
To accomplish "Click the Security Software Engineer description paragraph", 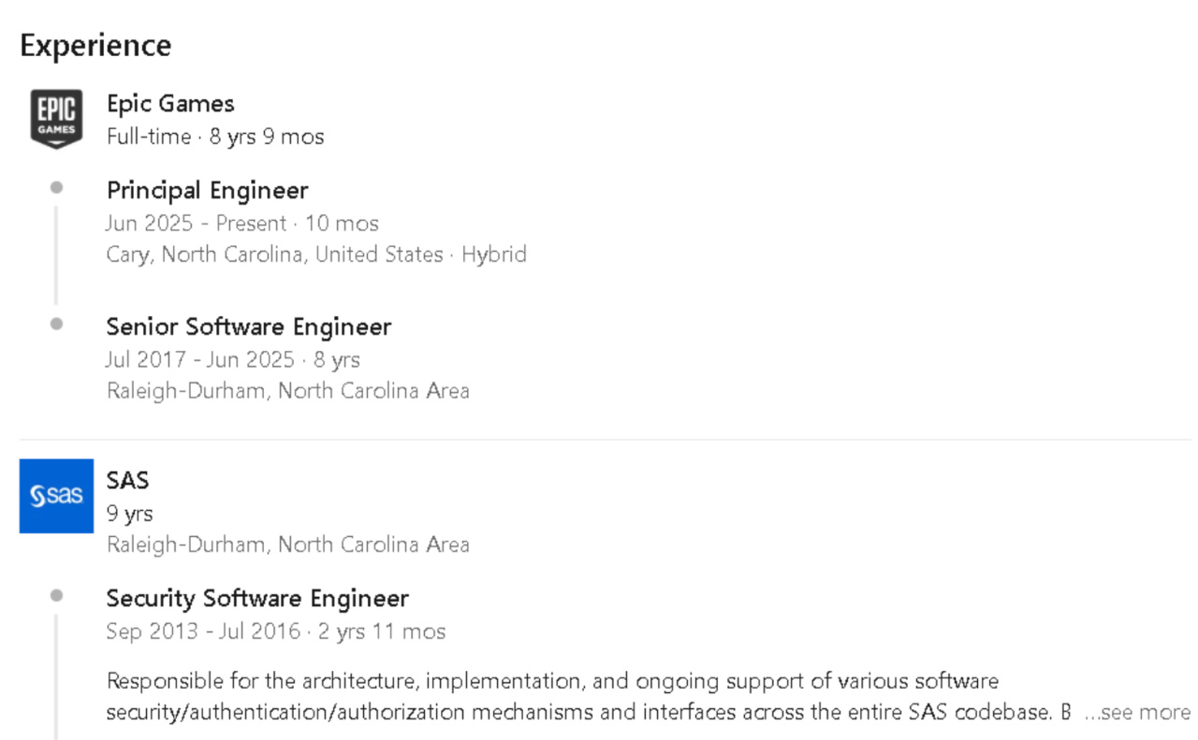I will 552,696.
